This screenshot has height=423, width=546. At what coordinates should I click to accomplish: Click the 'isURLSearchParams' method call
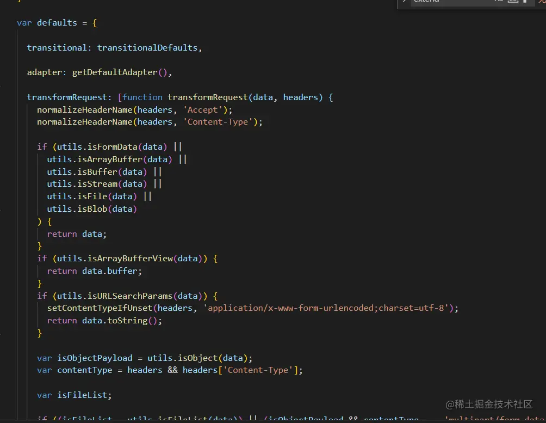[x=130, y=296]
